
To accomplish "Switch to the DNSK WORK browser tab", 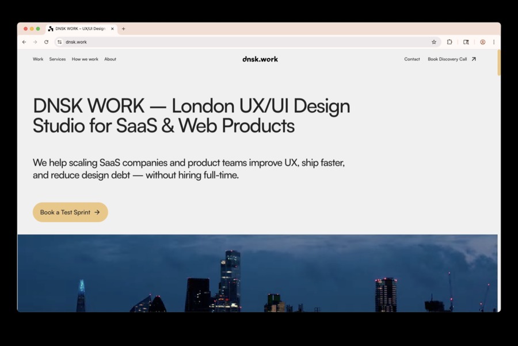I will [x=81, y=28].
